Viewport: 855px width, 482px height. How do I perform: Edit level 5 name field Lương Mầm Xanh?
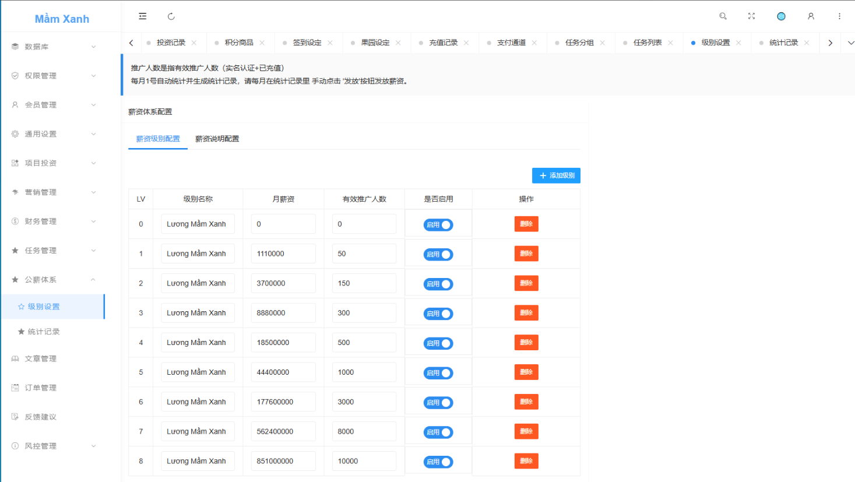[198, 372]
